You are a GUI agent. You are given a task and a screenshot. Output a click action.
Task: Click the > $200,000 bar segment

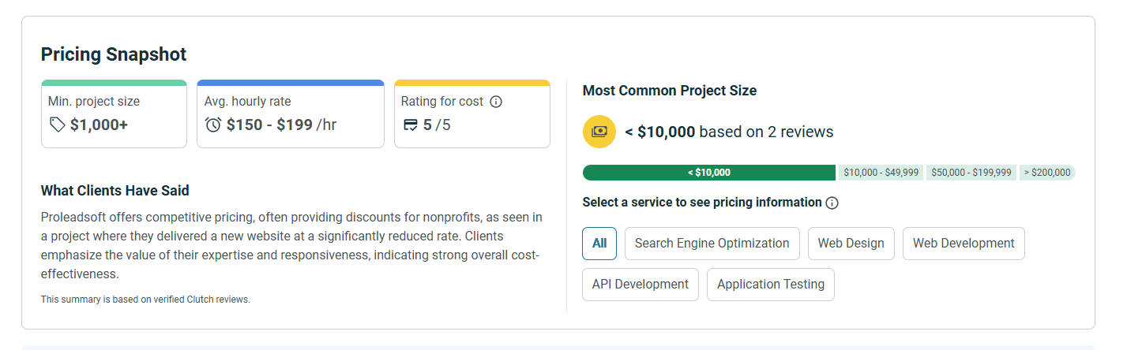click(1047, 173)
